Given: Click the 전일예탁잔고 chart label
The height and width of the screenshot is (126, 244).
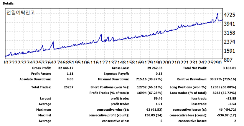Looking at the screenshot, I should point(21,12).
